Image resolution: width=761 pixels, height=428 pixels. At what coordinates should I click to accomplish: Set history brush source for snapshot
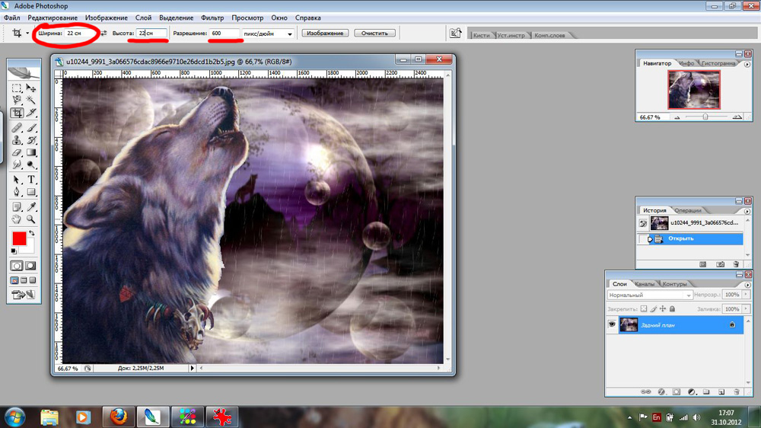click(643, 223)
